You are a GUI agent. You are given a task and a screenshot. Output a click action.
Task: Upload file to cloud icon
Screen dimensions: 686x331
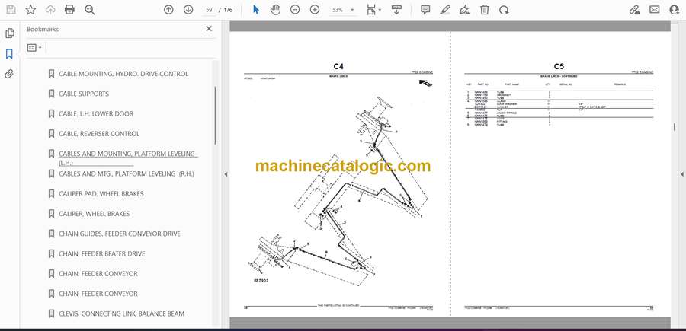click(50, 10)
